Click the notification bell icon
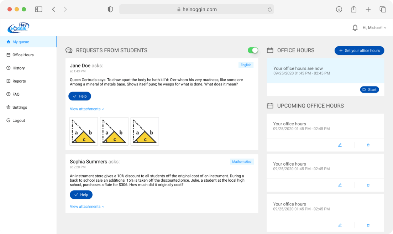The width and height of the screenshot is (393, 234). coord(355,28)
